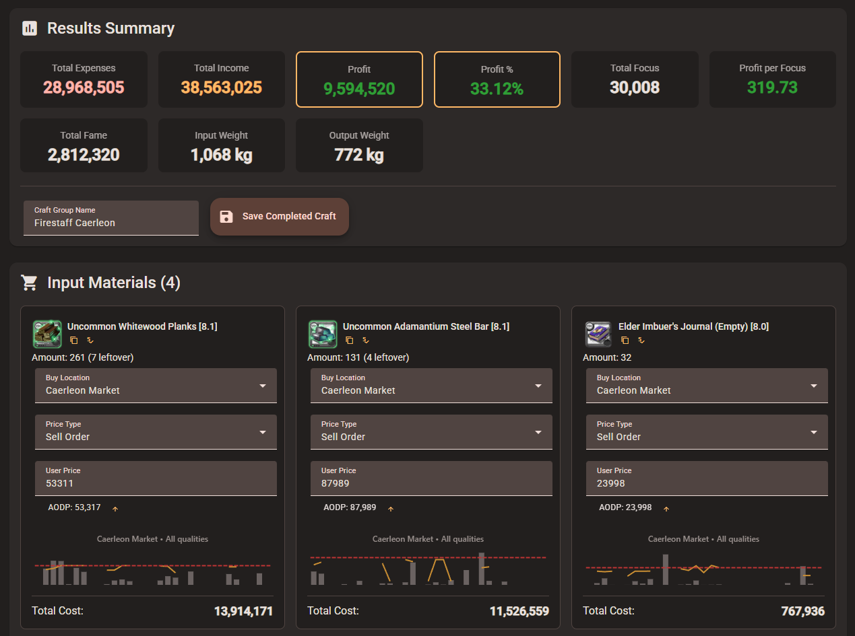Viewport: 855px width, 636px height.
Task: Expand Buy Location dropdown for Elder Imbuer's Journal
Action: click(707, 386)
